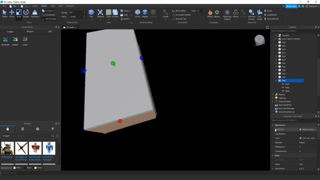Click the view orientation cube gizmo

[x=259, y=40]
